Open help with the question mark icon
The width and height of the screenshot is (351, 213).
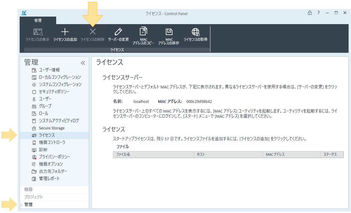pyautogui.click(x=318, y=13)
